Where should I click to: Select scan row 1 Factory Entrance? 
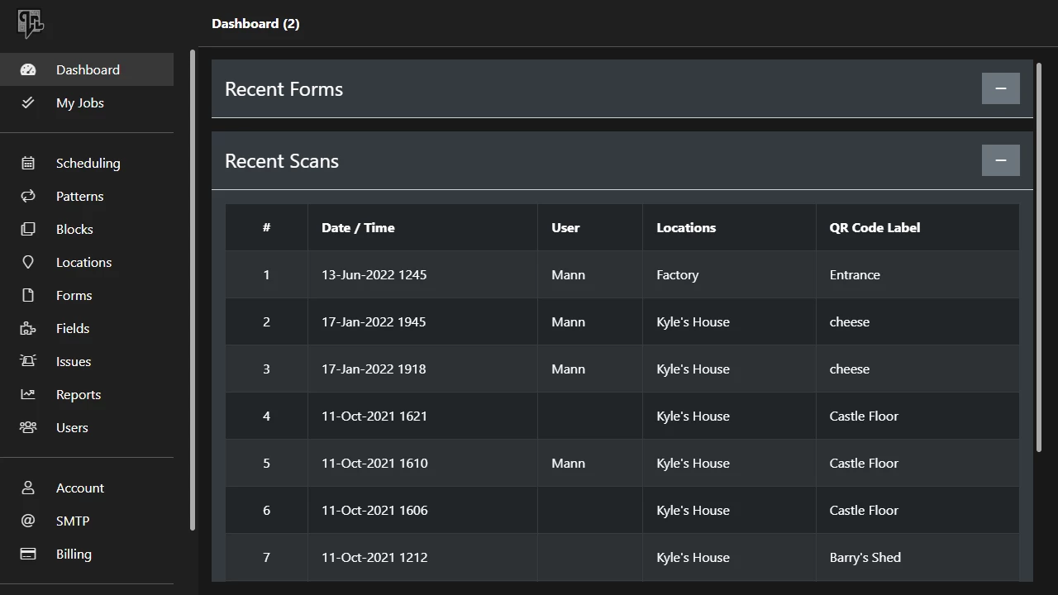coord(622,275)
